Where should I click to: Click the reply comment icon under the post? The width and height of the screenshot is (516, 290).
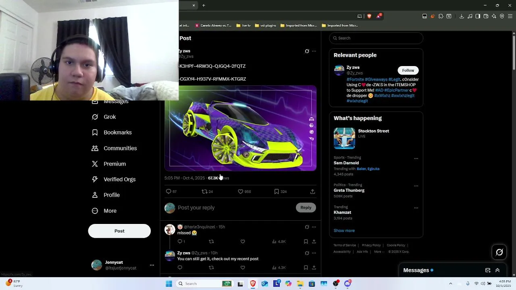click(x=169, y=192)
